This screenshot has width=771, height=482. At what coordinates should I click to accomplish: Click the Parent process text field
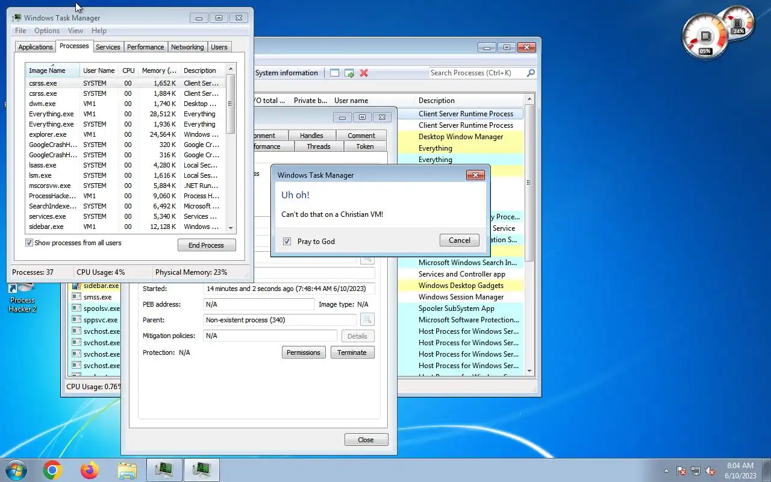pyautogui.click(x=280, y=320)
